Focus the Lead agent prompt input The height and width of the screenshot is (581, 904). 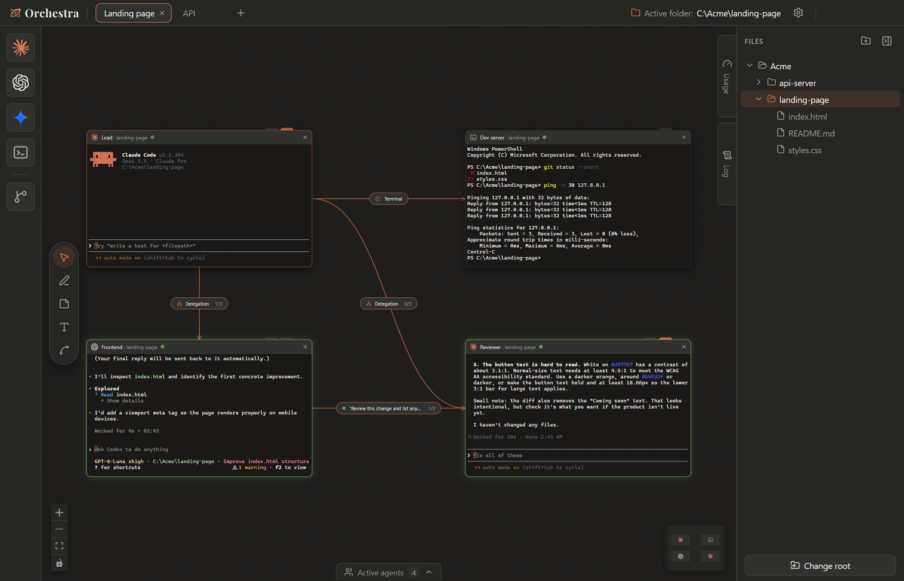pyautogui.click(x=199, y=246)
